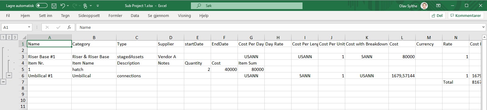487x110 pixels.
Task: Switch to the Visning tab
Action: [x=184, y=15]
